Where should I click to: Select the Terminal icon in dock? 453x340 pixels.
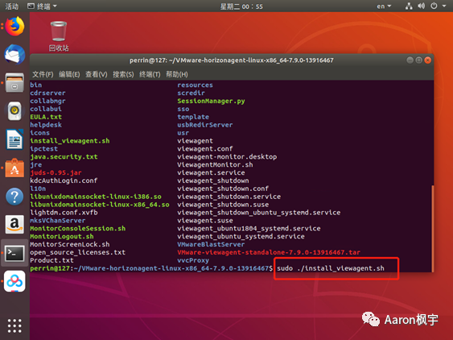[14, 253]
